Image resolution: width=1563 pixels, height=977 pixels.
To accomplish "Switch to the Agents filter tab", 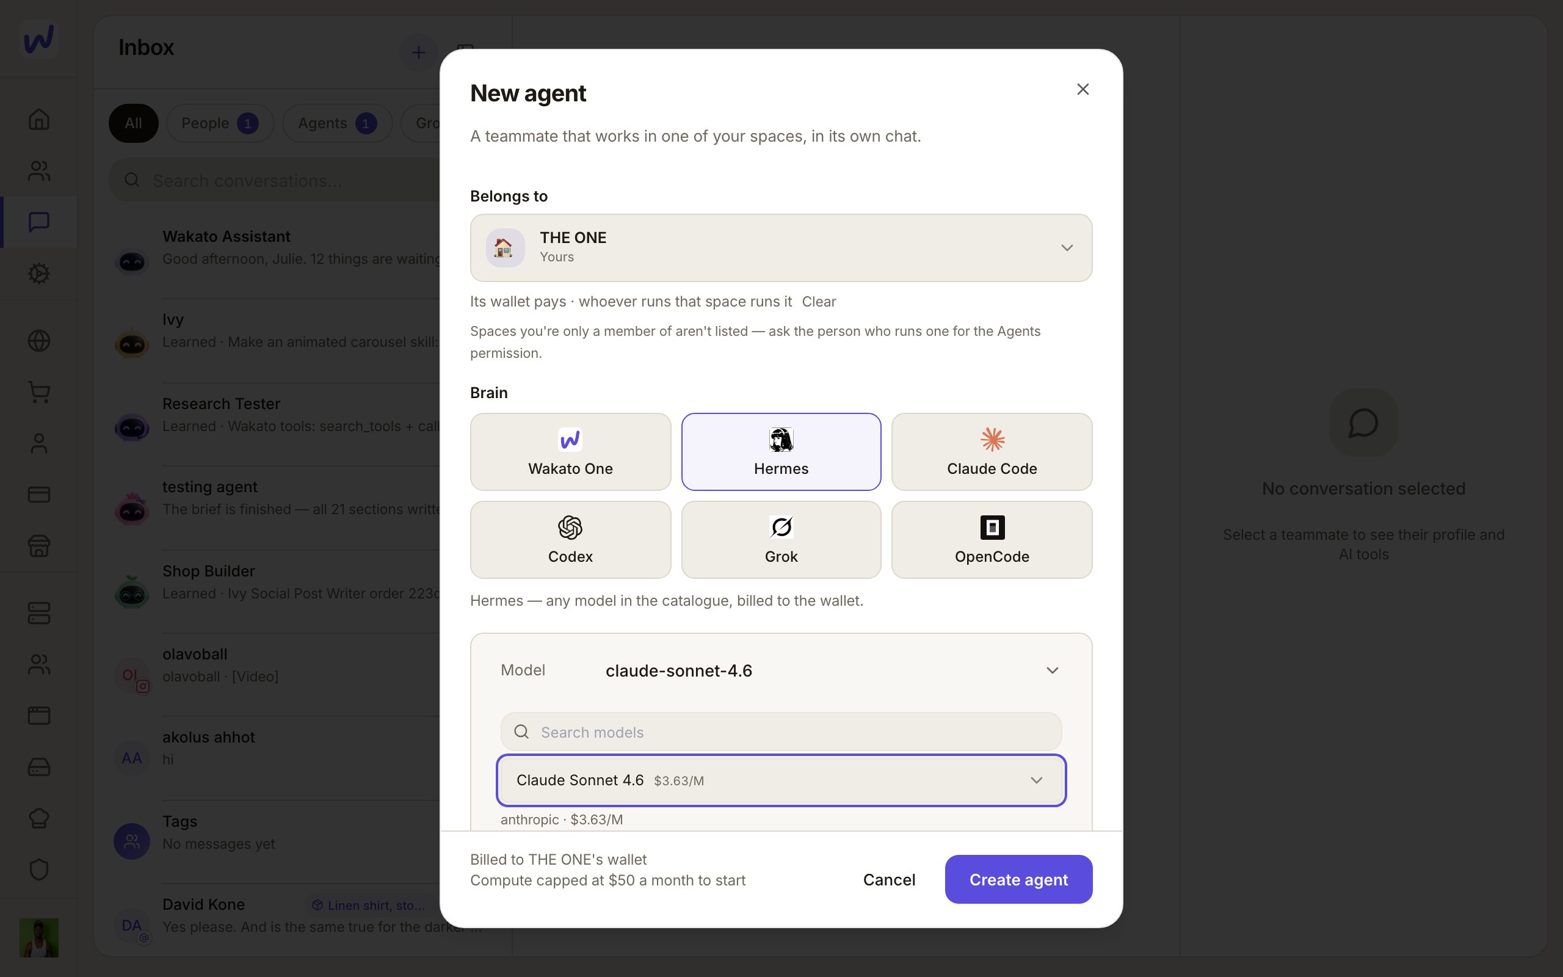I will pos(337,123).
